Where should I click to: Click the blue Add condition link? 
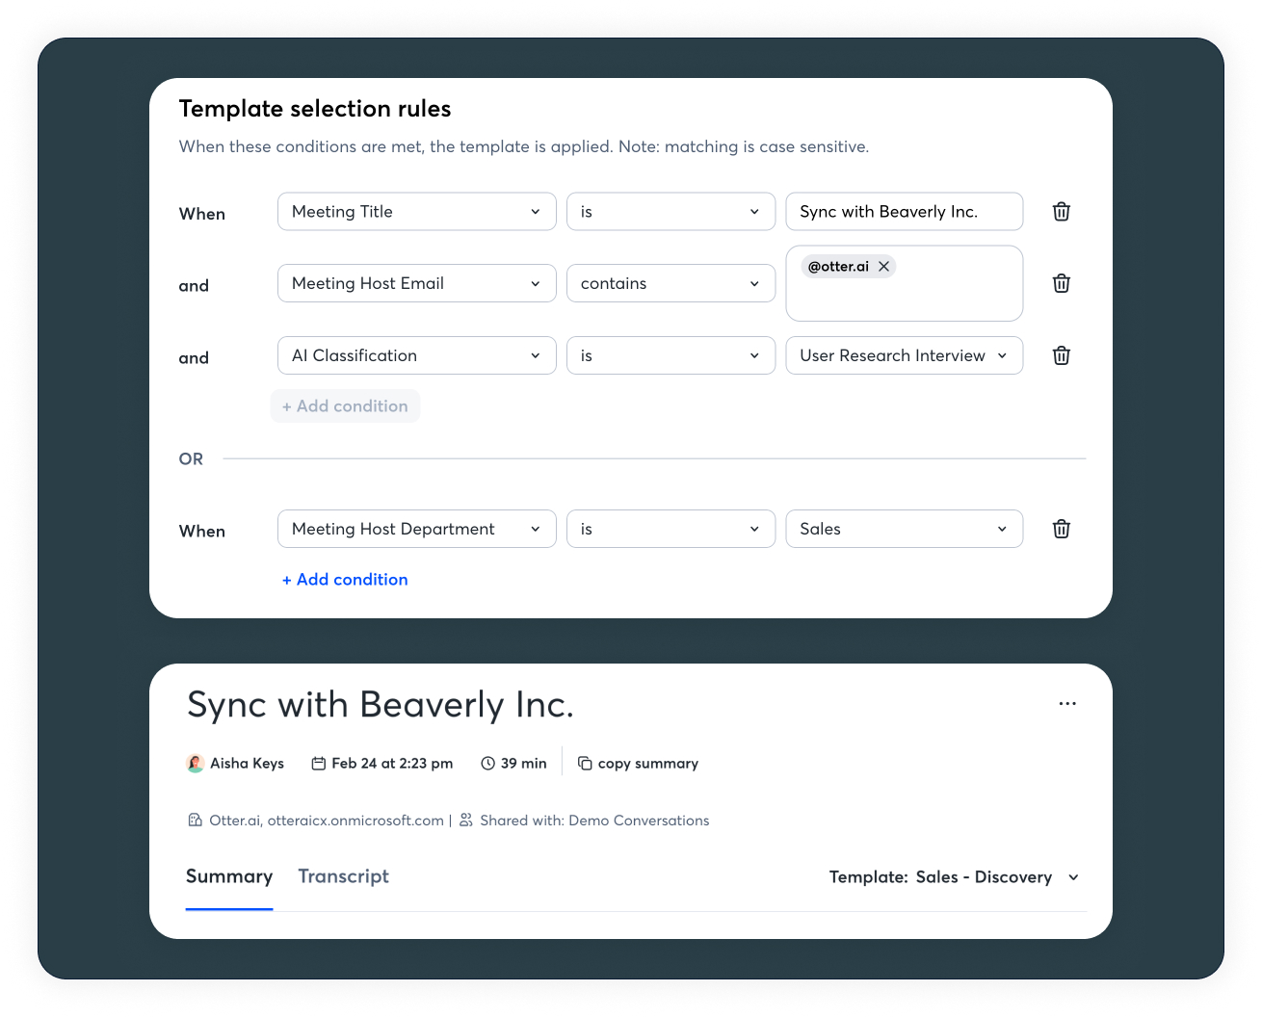coord(345,580)
